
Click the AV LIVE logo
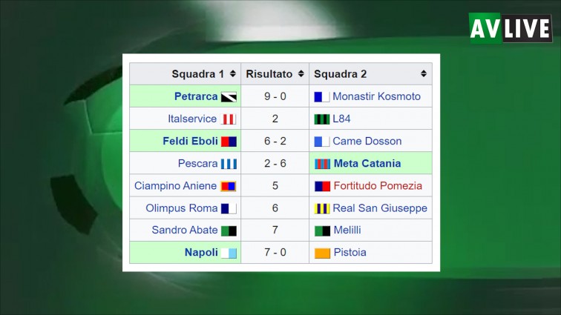coord(511,28)
